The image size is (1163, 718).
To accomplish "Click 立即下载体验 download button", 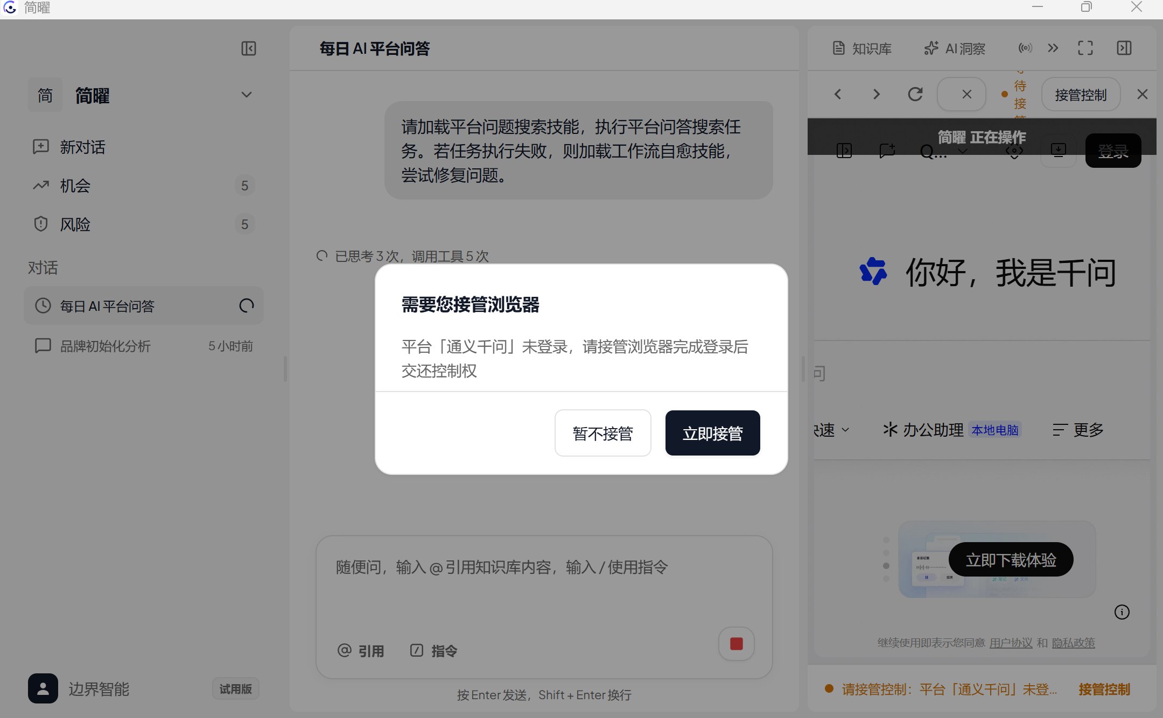I will tap(1011, 560).
